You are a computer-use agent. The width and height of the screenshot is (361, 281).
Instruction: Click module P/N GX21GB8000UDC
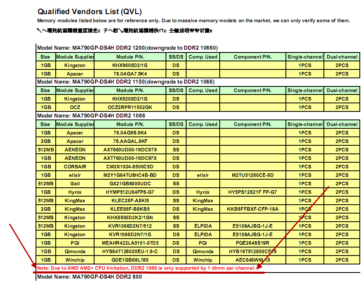(130, 184)
